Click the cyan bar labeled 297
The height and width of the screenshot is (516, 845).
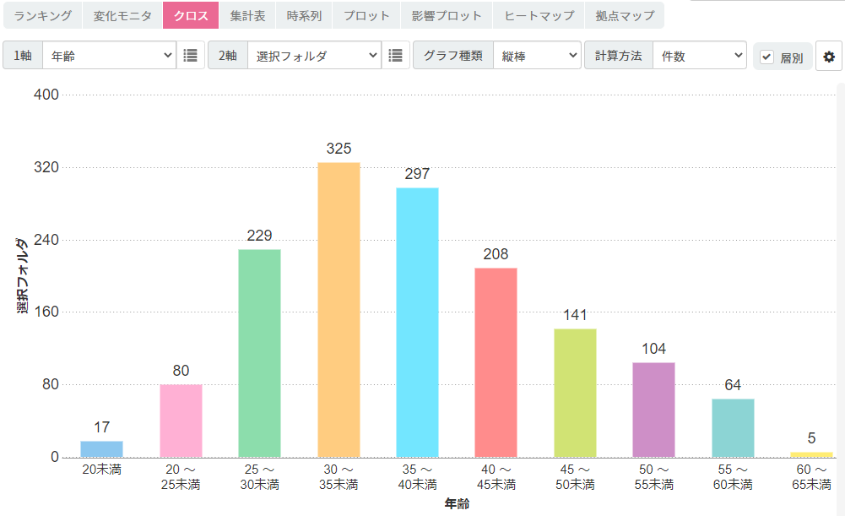417,322
